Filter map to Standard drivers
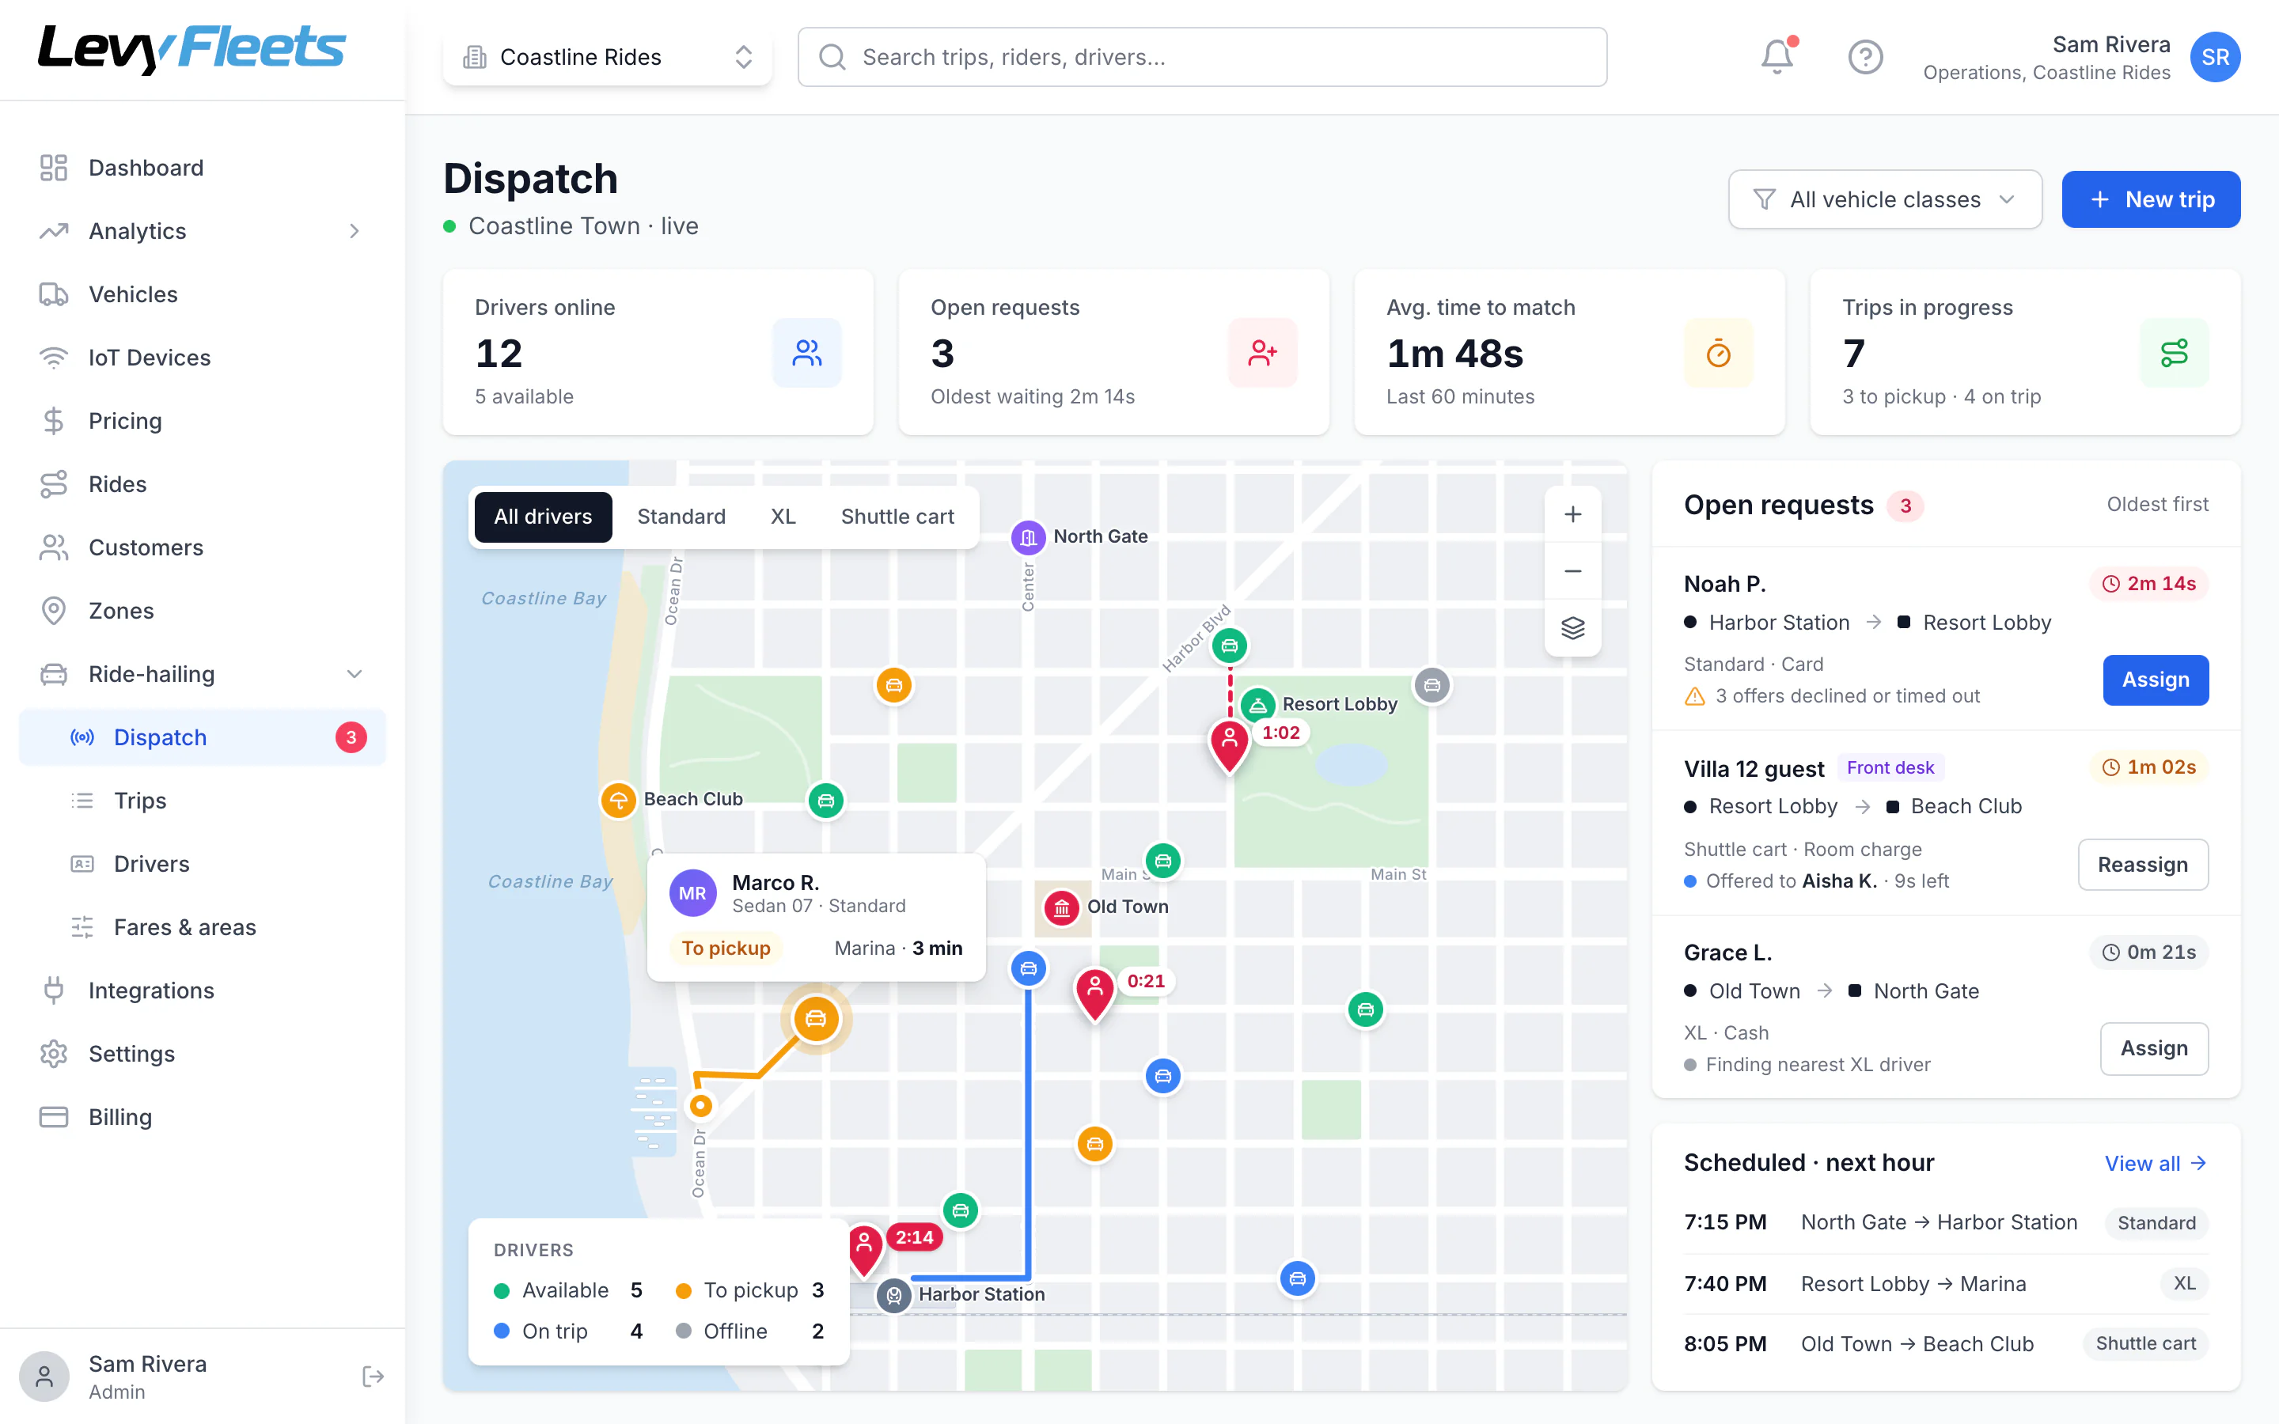The image size is (2279, 1424). (681, 516)
